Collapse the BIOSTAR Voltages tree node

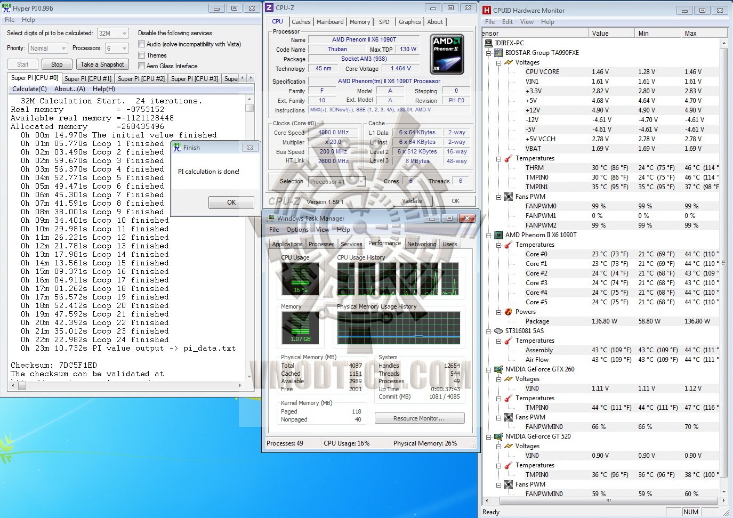(x=498, y=62)
